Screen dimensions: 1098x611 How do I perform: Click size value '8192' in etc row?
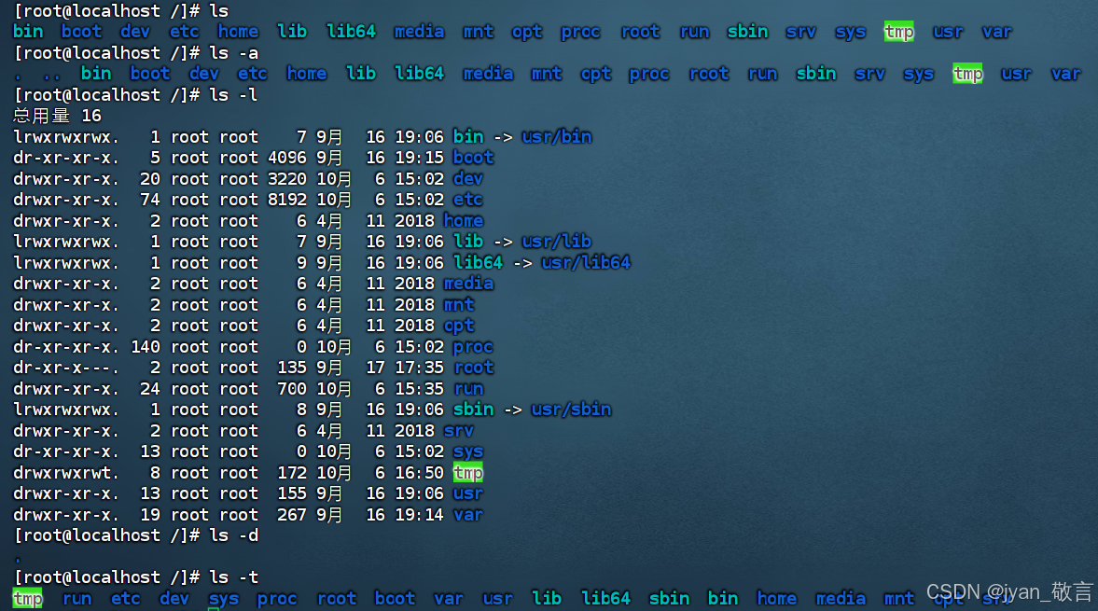coord(287,201)
